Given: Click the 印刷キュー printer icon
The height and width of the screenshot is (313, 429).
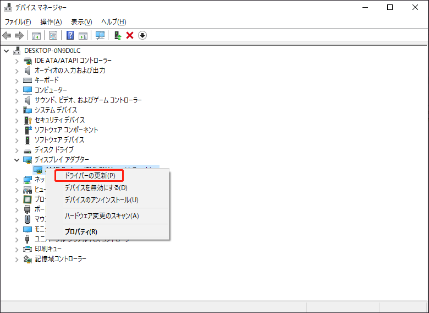Looking at the screenshot, I should [x=28, y=249].
